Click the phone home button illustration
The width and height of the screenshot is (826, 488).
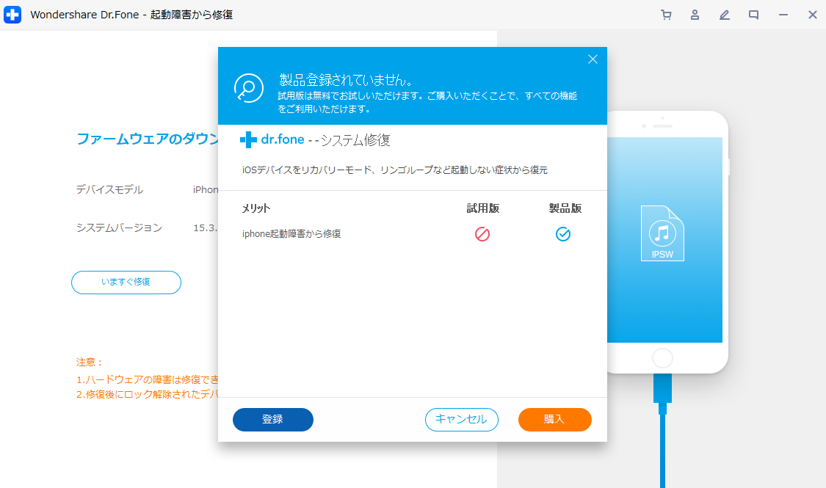coord(662,358)
